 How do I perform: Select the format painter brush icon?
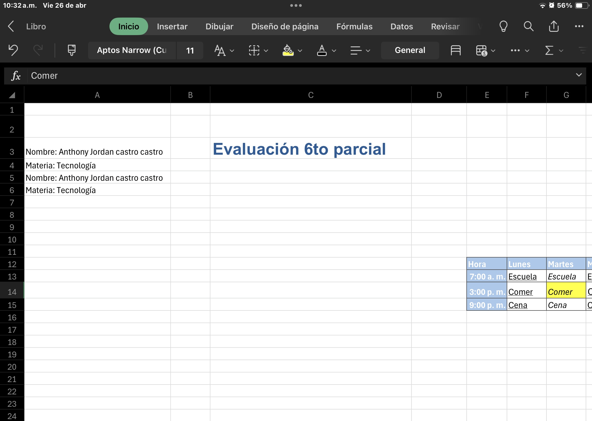pos(72,50)
